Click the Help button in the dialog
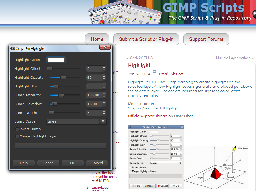 pos(24,163)
